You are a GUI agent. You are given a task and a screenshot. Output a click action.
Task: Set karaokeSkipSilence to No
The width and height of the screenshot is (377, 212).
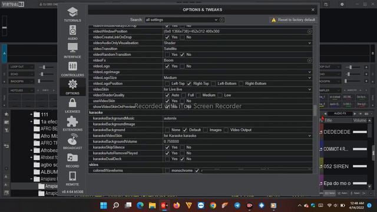(183, 147)
